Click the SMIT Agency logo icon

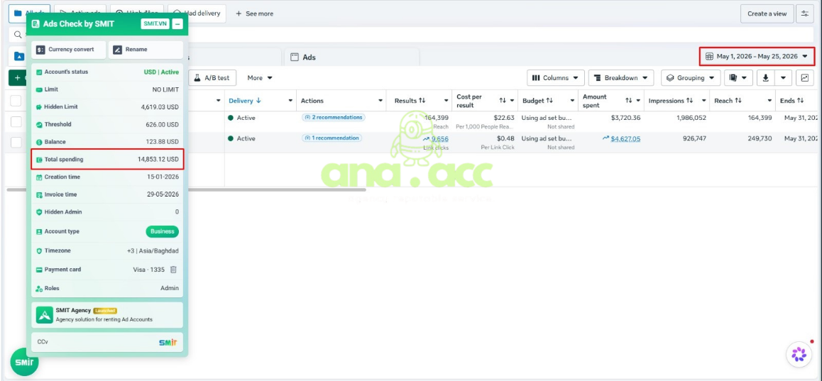(x=45, y=314)
